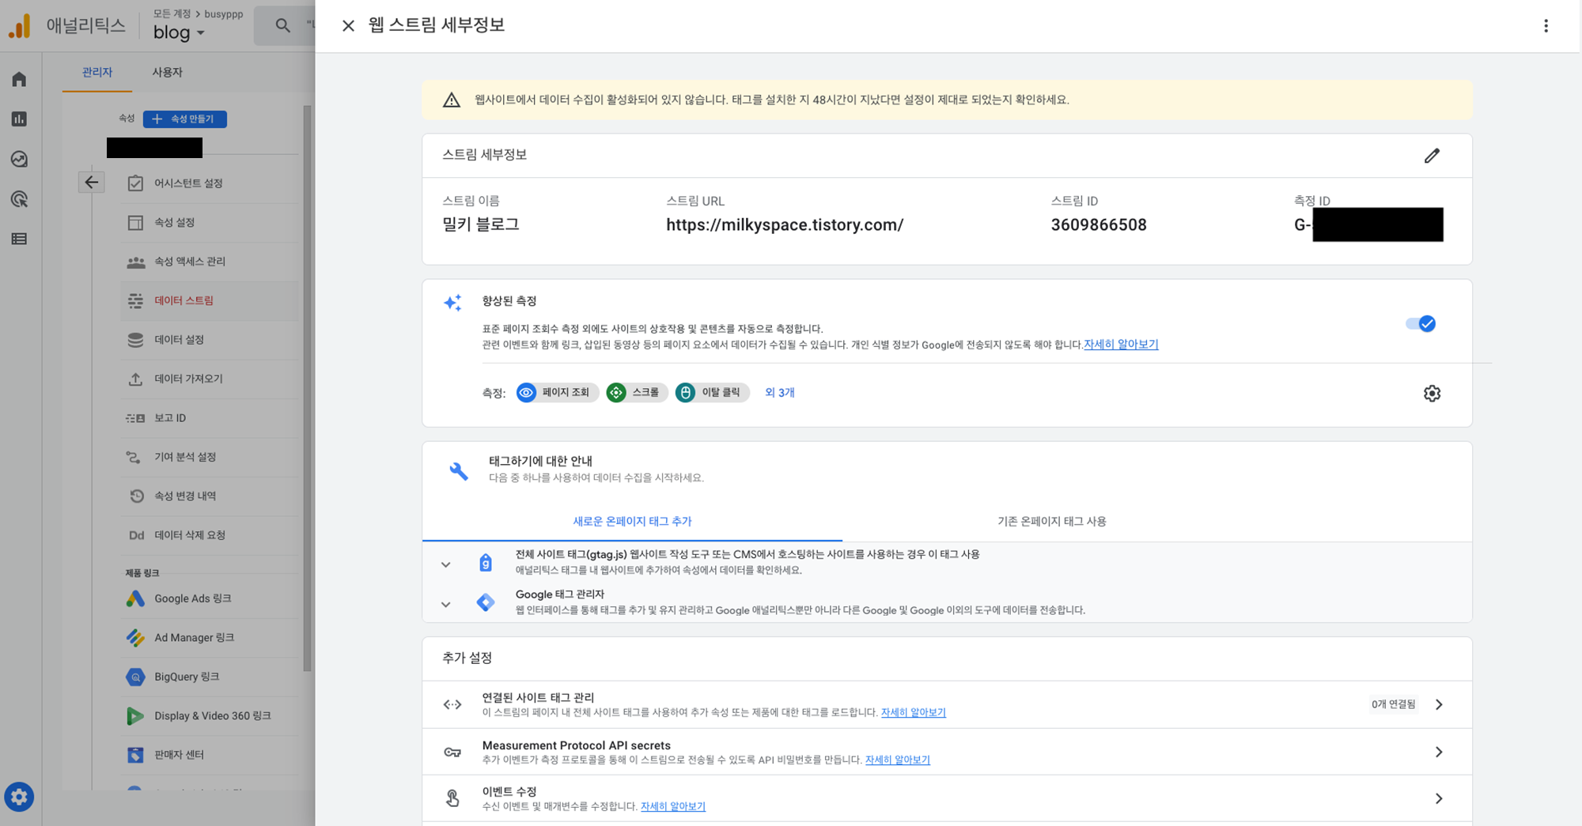Open Reports bar chart icon in left rail
1582x826 pixels.
coord(20,119)
